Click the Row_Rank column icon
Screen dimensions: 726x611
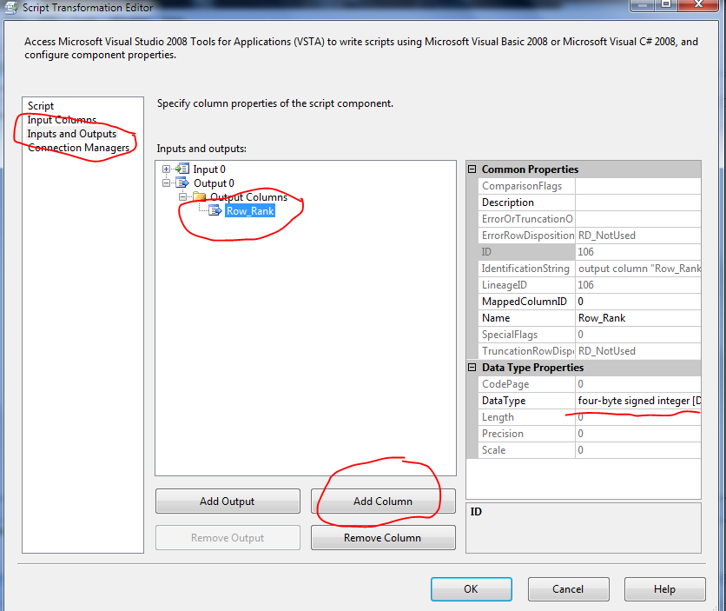(x=215, y=210)
